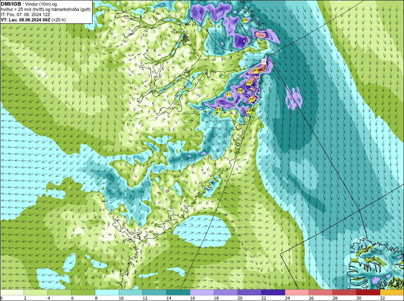Click the legend scale number 6
This screenshot has width=404, height=301.
coord(73,298)
